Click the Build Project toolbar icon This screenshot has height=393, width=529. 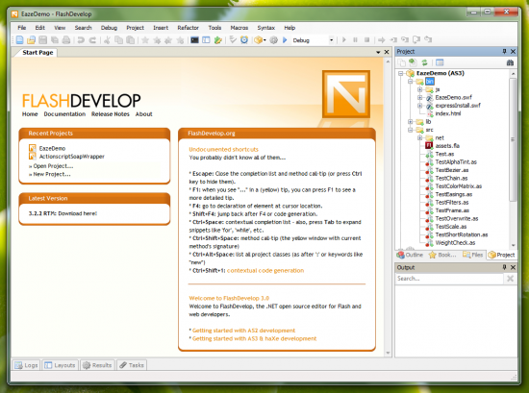(x=259, y=40)
